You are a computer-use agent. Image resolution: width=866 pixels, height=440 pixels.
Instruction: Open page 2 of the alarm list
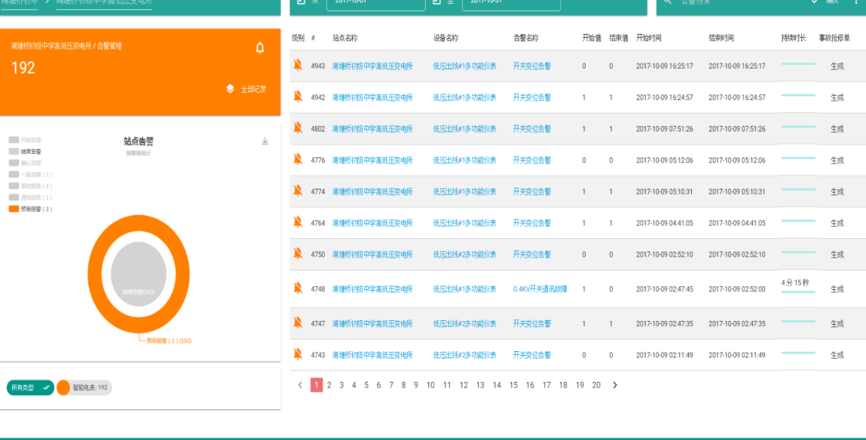(x=329, y=385)
